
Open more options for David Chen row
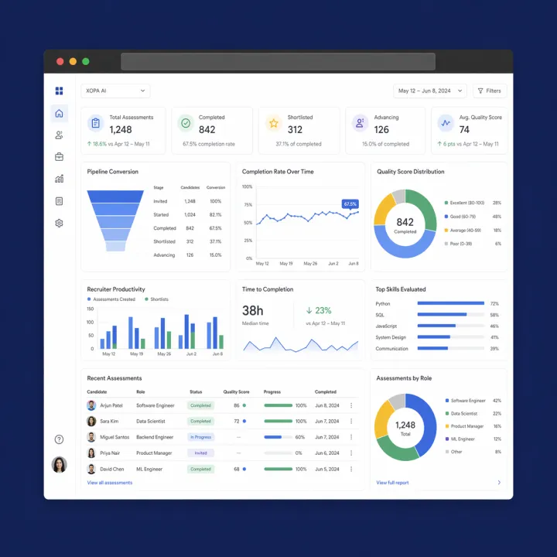[x=351, y=469]
